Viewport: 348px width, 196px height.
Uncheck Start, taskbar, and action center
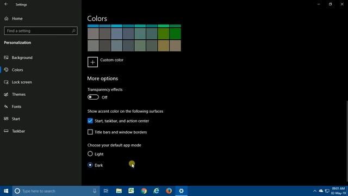90,121
